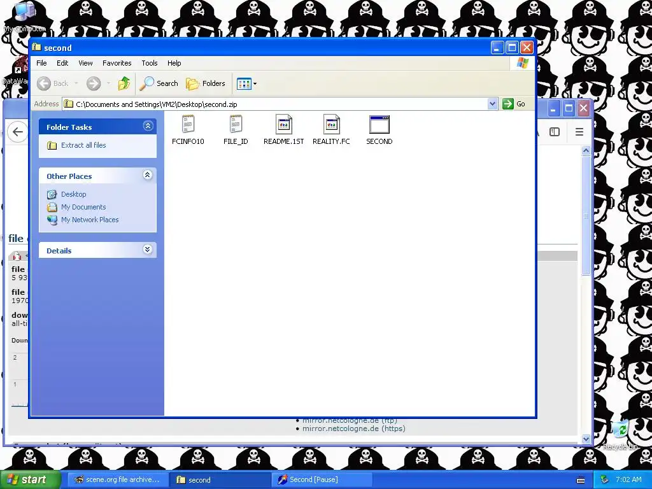Toggle the Folders pane

206,83
